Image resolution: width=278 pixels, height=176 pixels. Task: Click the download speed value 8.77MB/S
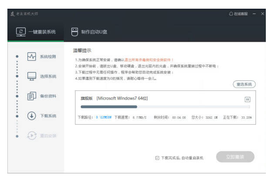tap(139, 117)
